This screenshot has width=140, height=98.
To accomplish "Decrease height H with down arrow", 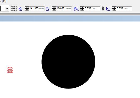I will click(x=114, y=10).
